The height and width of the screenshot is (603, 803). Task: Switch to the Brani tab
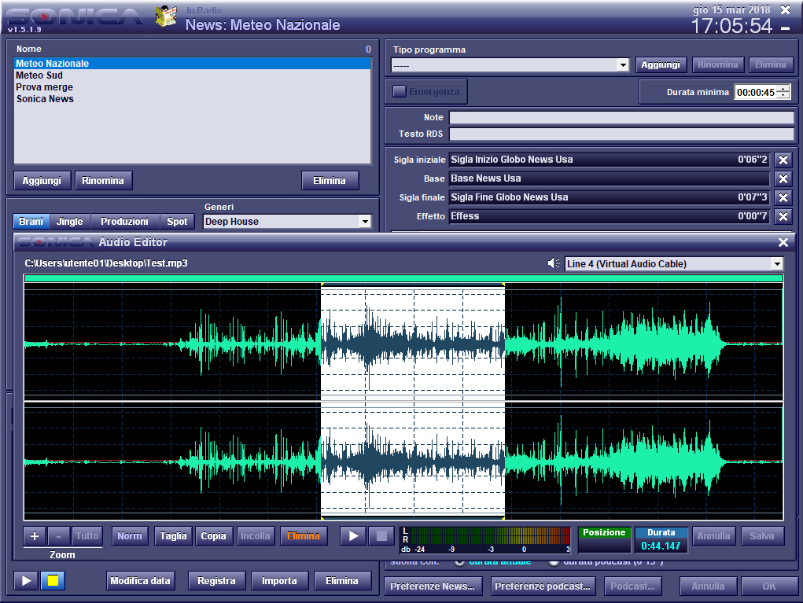click(31, 222)
